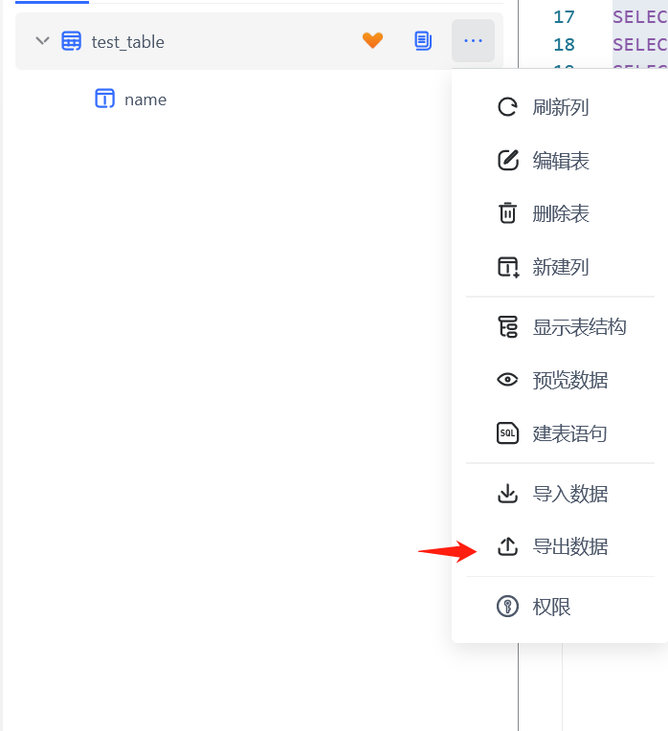The height and width of the screenshot is (731, 668).
Task: Collapse the test_table tree node chevron
Action: pyautogui.click(x=42, y=41)
